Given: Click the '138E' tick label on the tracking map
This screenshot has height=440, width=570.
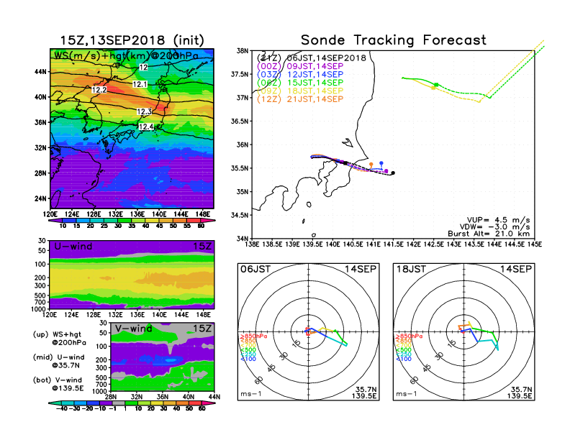Looking at the screenshot, I should (x=252, y=244).
